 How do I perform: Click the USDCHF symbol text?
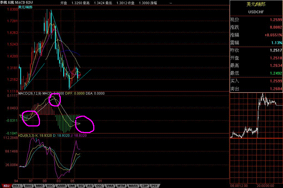tap(256, 12)
